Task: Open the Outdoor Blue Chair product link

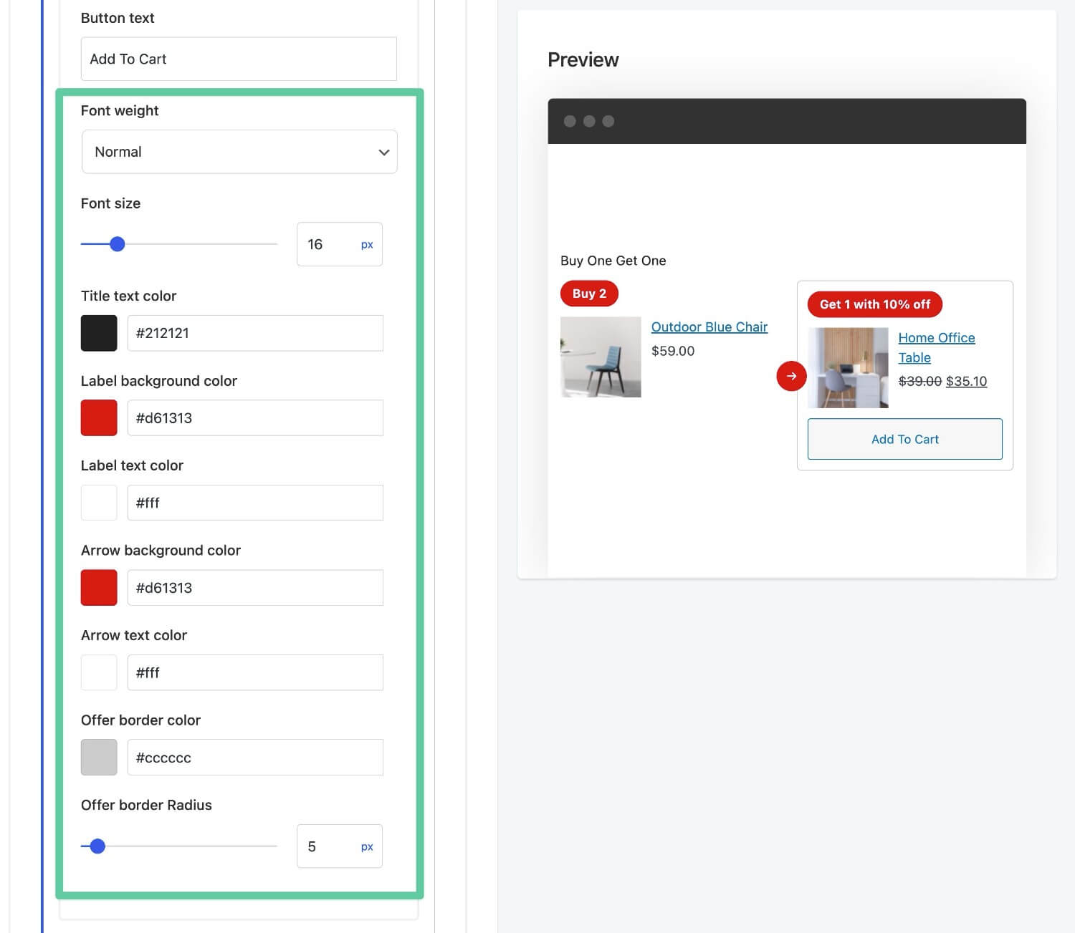Action: pyautogui.click(x=709, y=327)
